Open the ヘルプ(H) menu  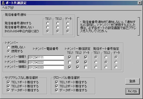click(x=8, y=7)
